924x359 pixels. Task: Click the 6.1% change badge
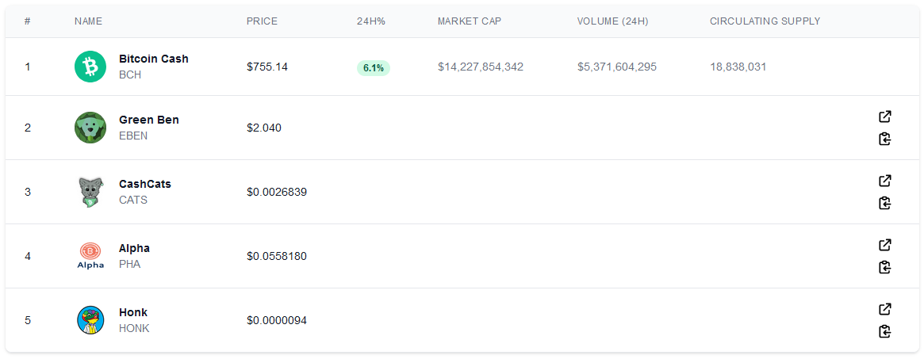pyautogui.click(x=373, y=67)
